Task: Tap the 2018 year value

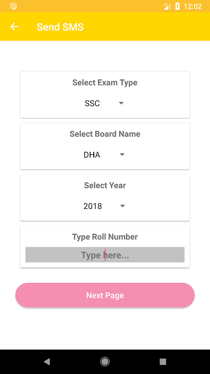Action: 92,206
